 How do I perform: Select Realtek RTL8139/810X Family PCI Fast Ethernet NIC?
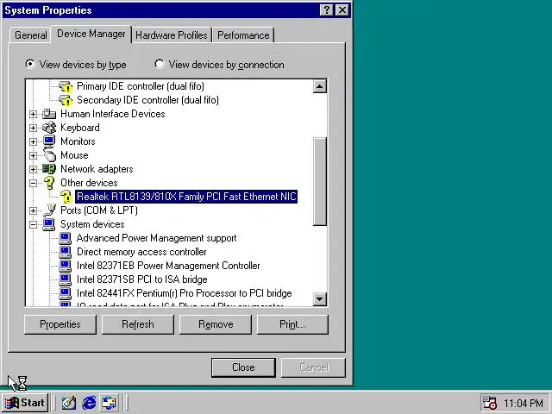[186, 197]
